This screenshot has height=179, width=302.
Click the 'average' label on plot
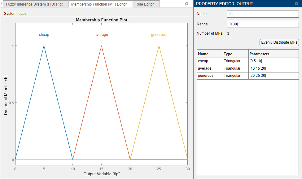[x=101, y=35]
